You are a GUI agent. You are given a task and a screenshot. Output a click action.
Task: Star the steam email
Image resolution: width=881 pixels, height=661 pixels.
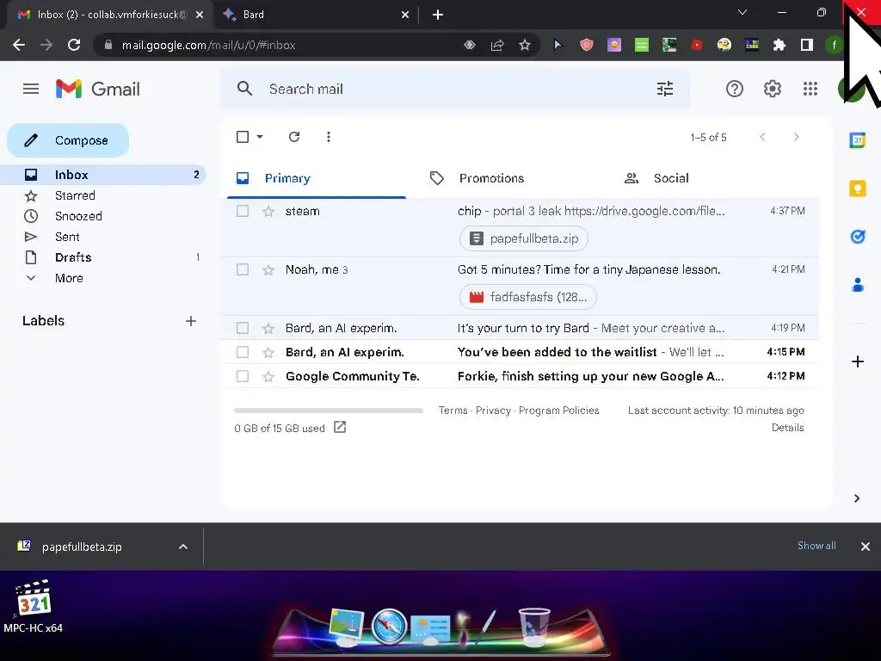click(268, 212)
